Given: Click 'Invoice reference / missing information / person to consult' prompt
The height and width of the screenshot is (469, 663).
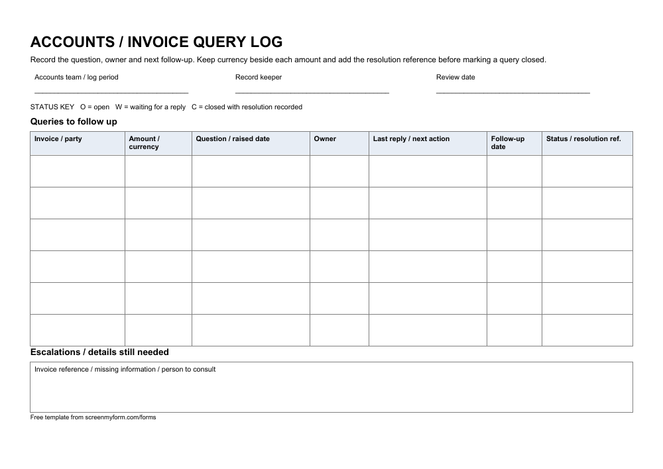Looking at the screenshot, I should pyautogui.click(x=125, y=369).
